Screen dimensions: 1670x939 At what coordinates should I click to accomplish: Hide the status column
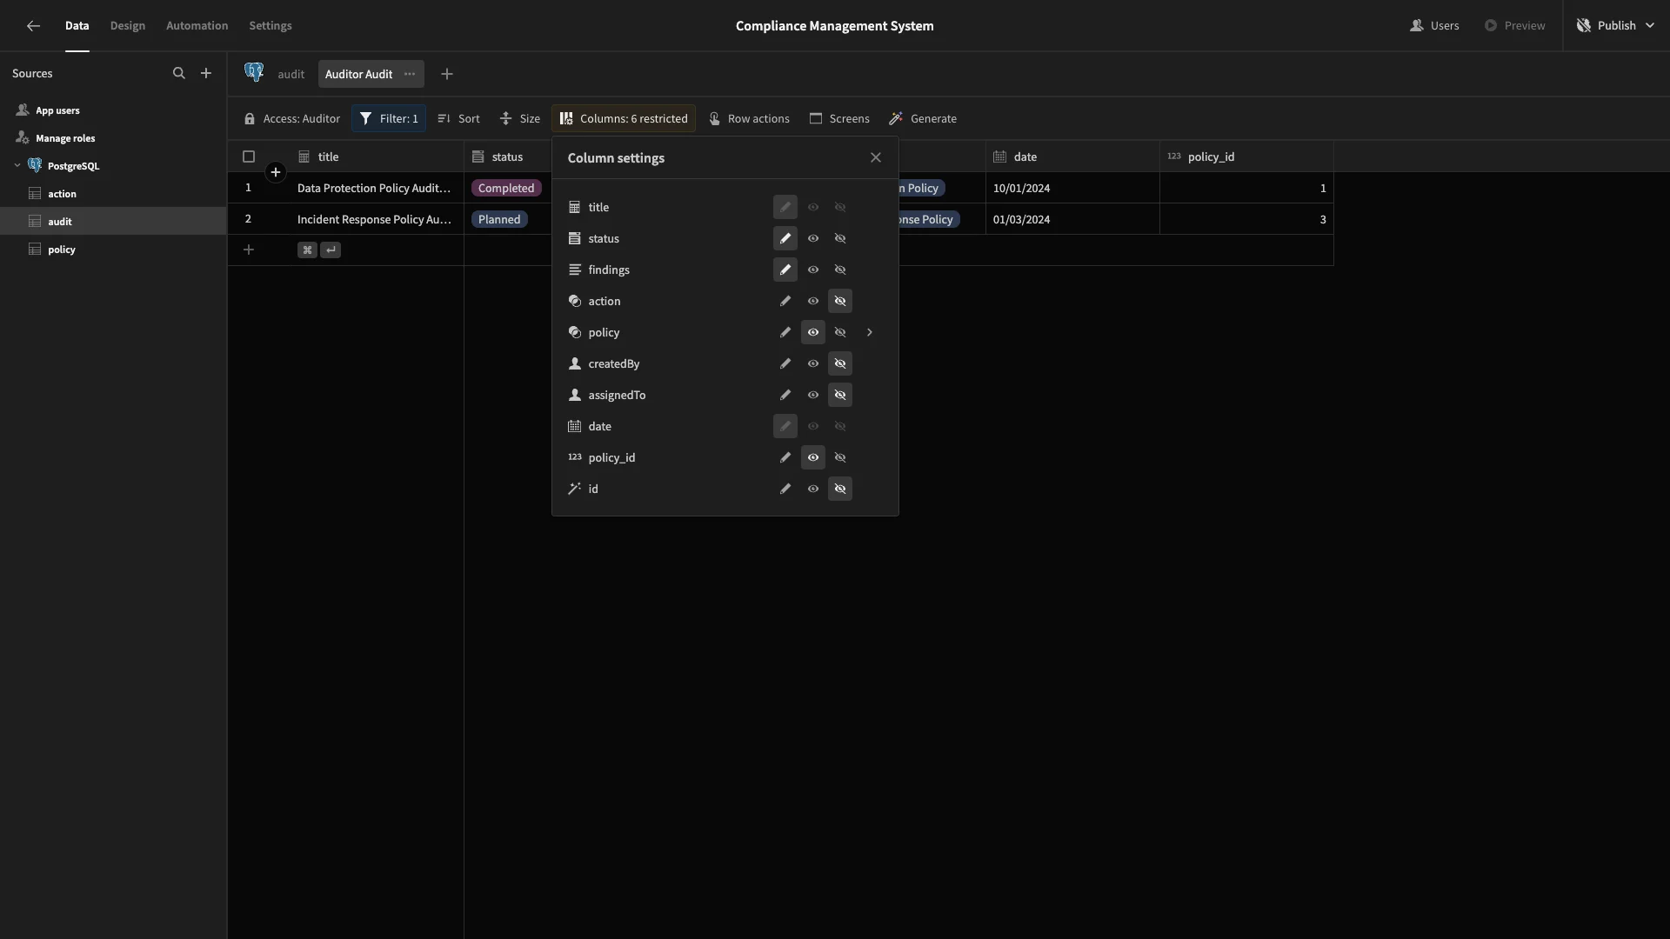tap(840, 238)
